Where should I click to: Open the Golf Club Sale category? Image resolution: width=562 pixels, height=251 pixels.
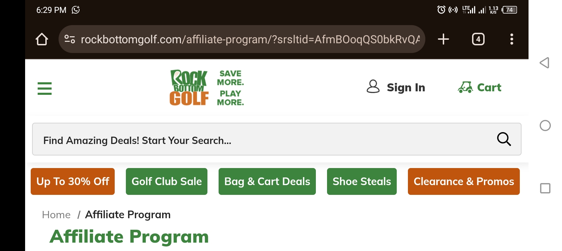tap(167, 181)
